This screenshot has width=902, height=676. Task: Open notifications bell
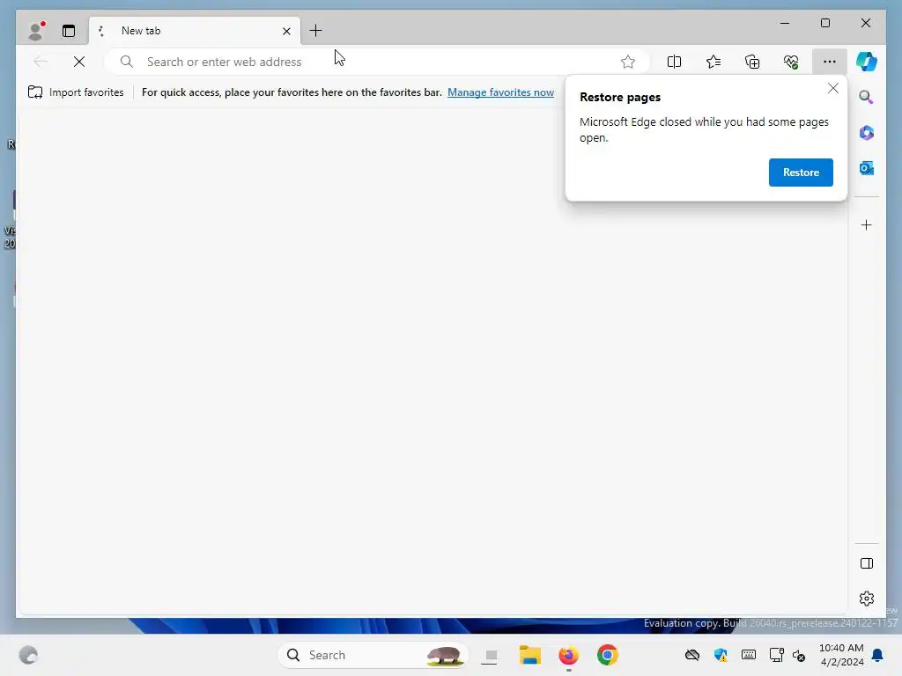[x=877, y=655]
